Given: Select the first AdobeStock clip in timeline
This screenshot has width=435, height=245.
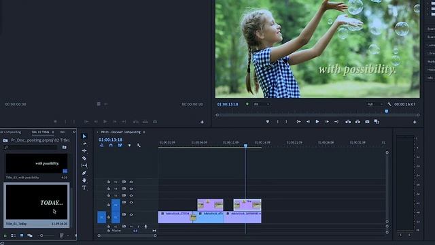Looking at the screenshot, I should point(175,217).
